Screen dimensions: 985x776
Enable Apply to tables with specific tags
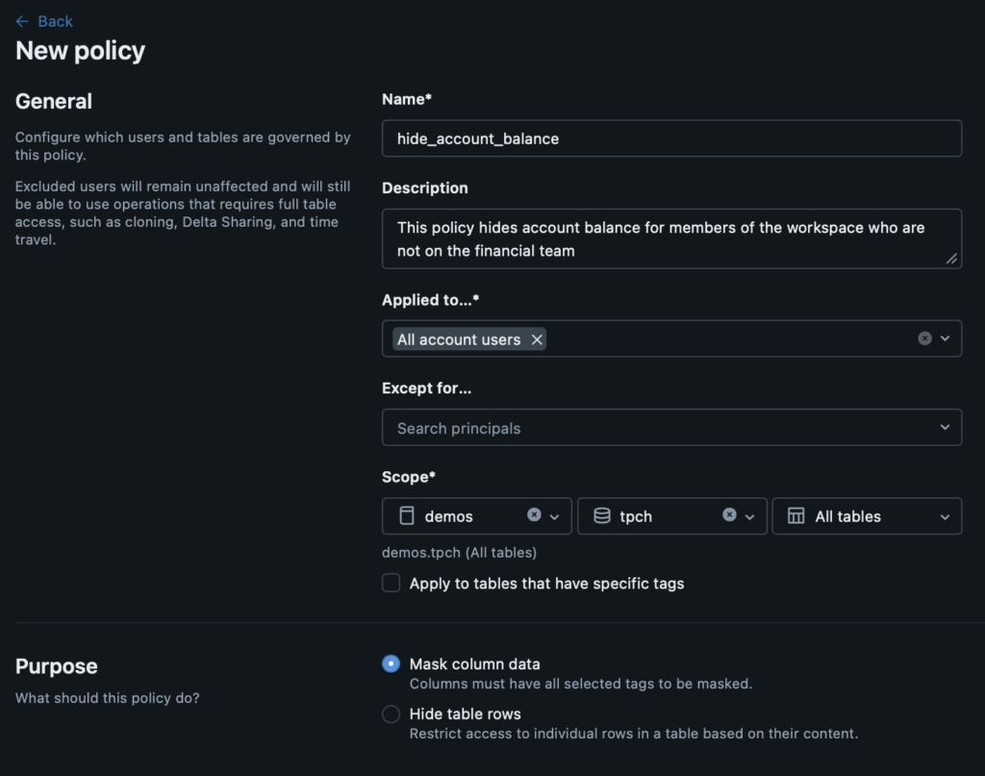pos(391,583)
